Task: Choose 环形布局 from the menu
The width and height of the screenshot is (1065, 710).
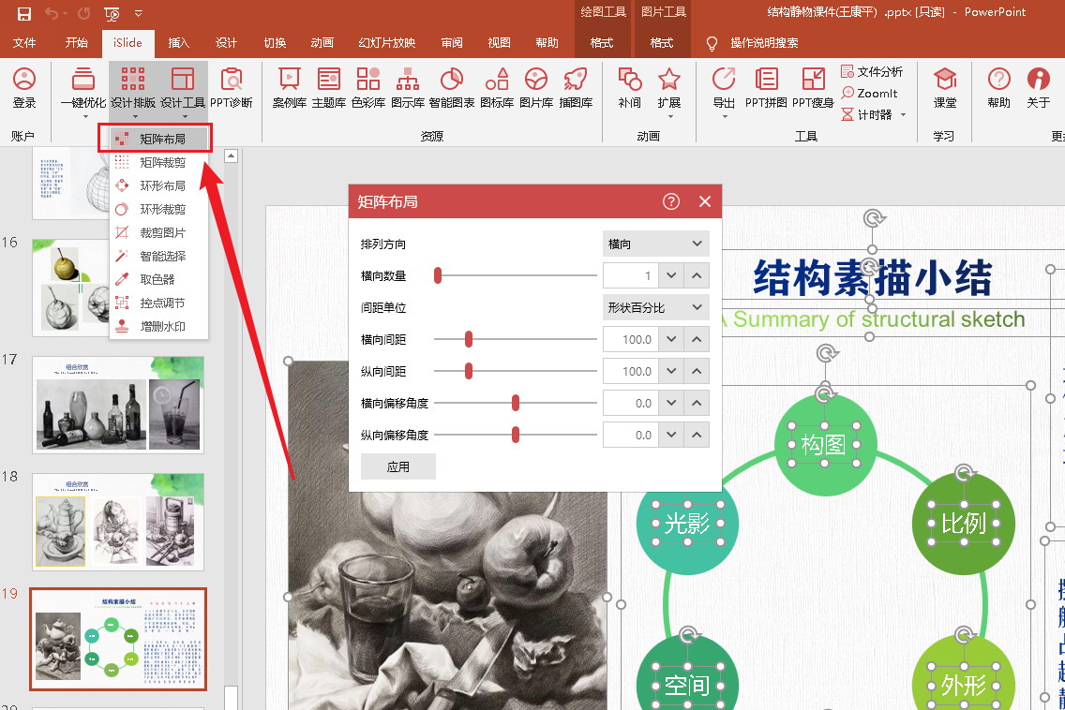Action: pyautogui.click(x=159, y=185)
